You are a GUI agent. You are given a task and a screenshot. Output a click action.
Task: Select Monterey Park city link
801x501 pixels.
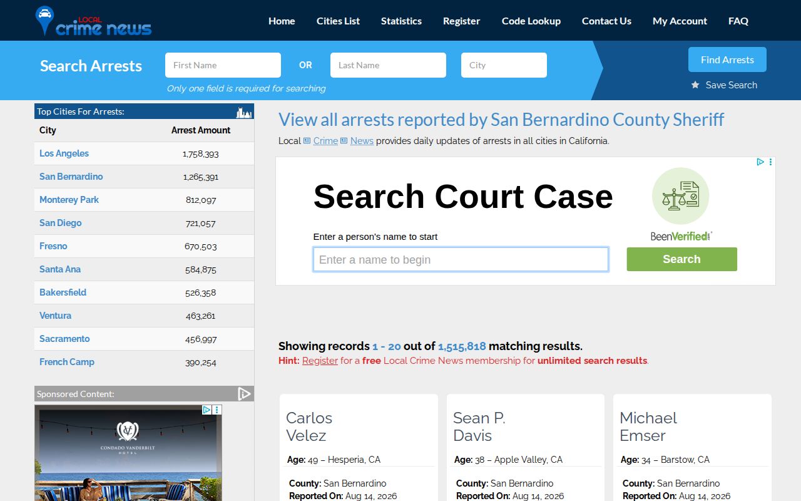[69, 200]
